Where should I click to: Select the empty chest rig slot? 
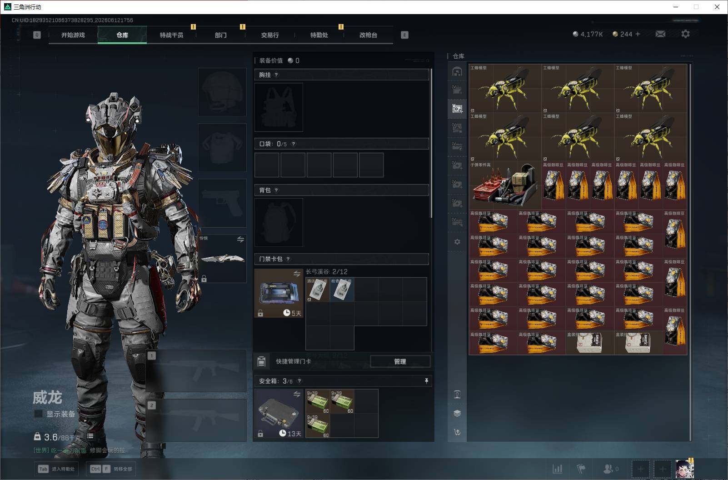[279, 107]
